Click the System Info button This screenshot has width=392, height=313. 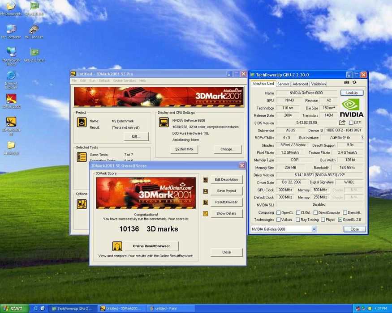click(x=184, y=149)
